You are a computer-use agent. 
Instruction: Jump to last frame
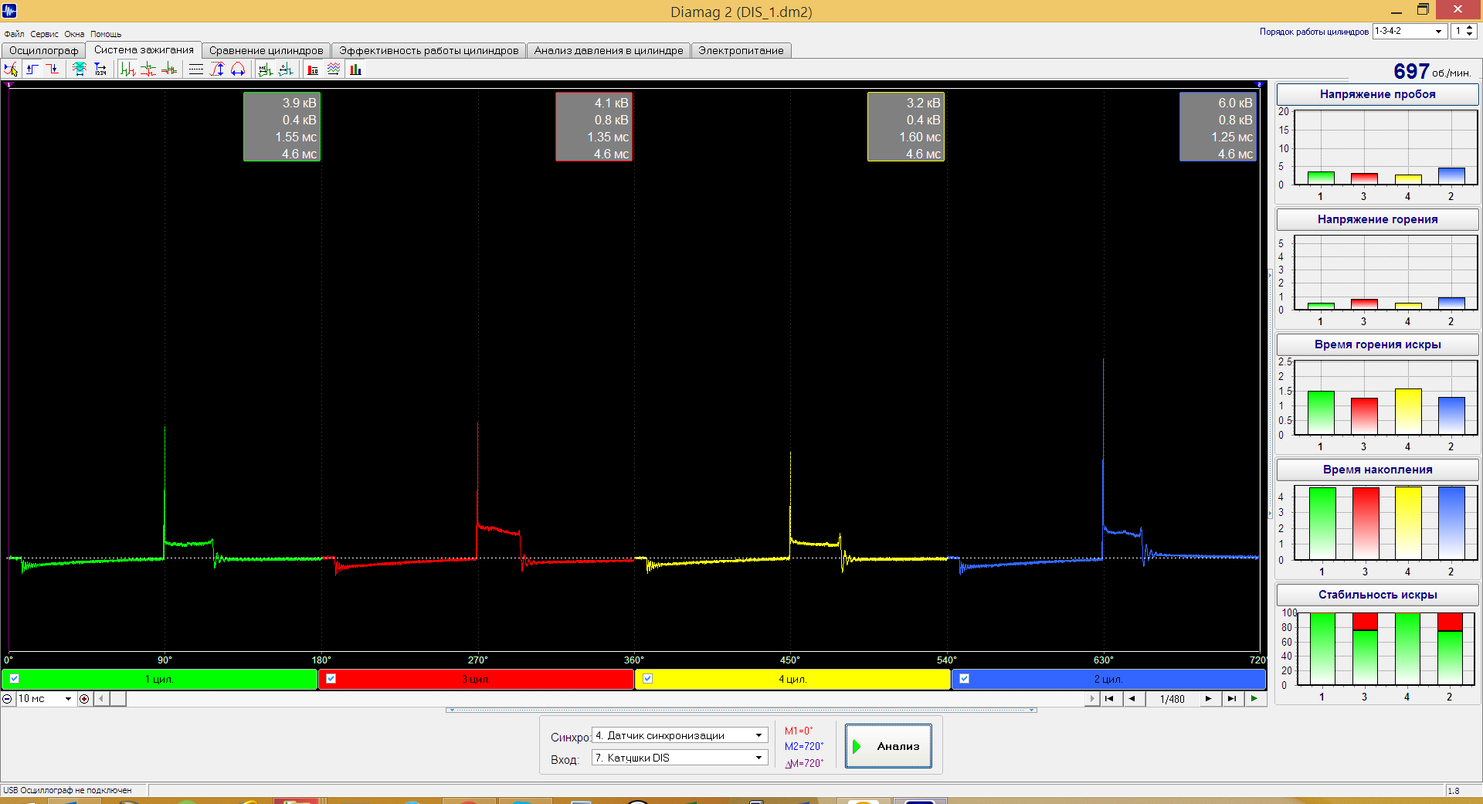(x=1232, y=699)
